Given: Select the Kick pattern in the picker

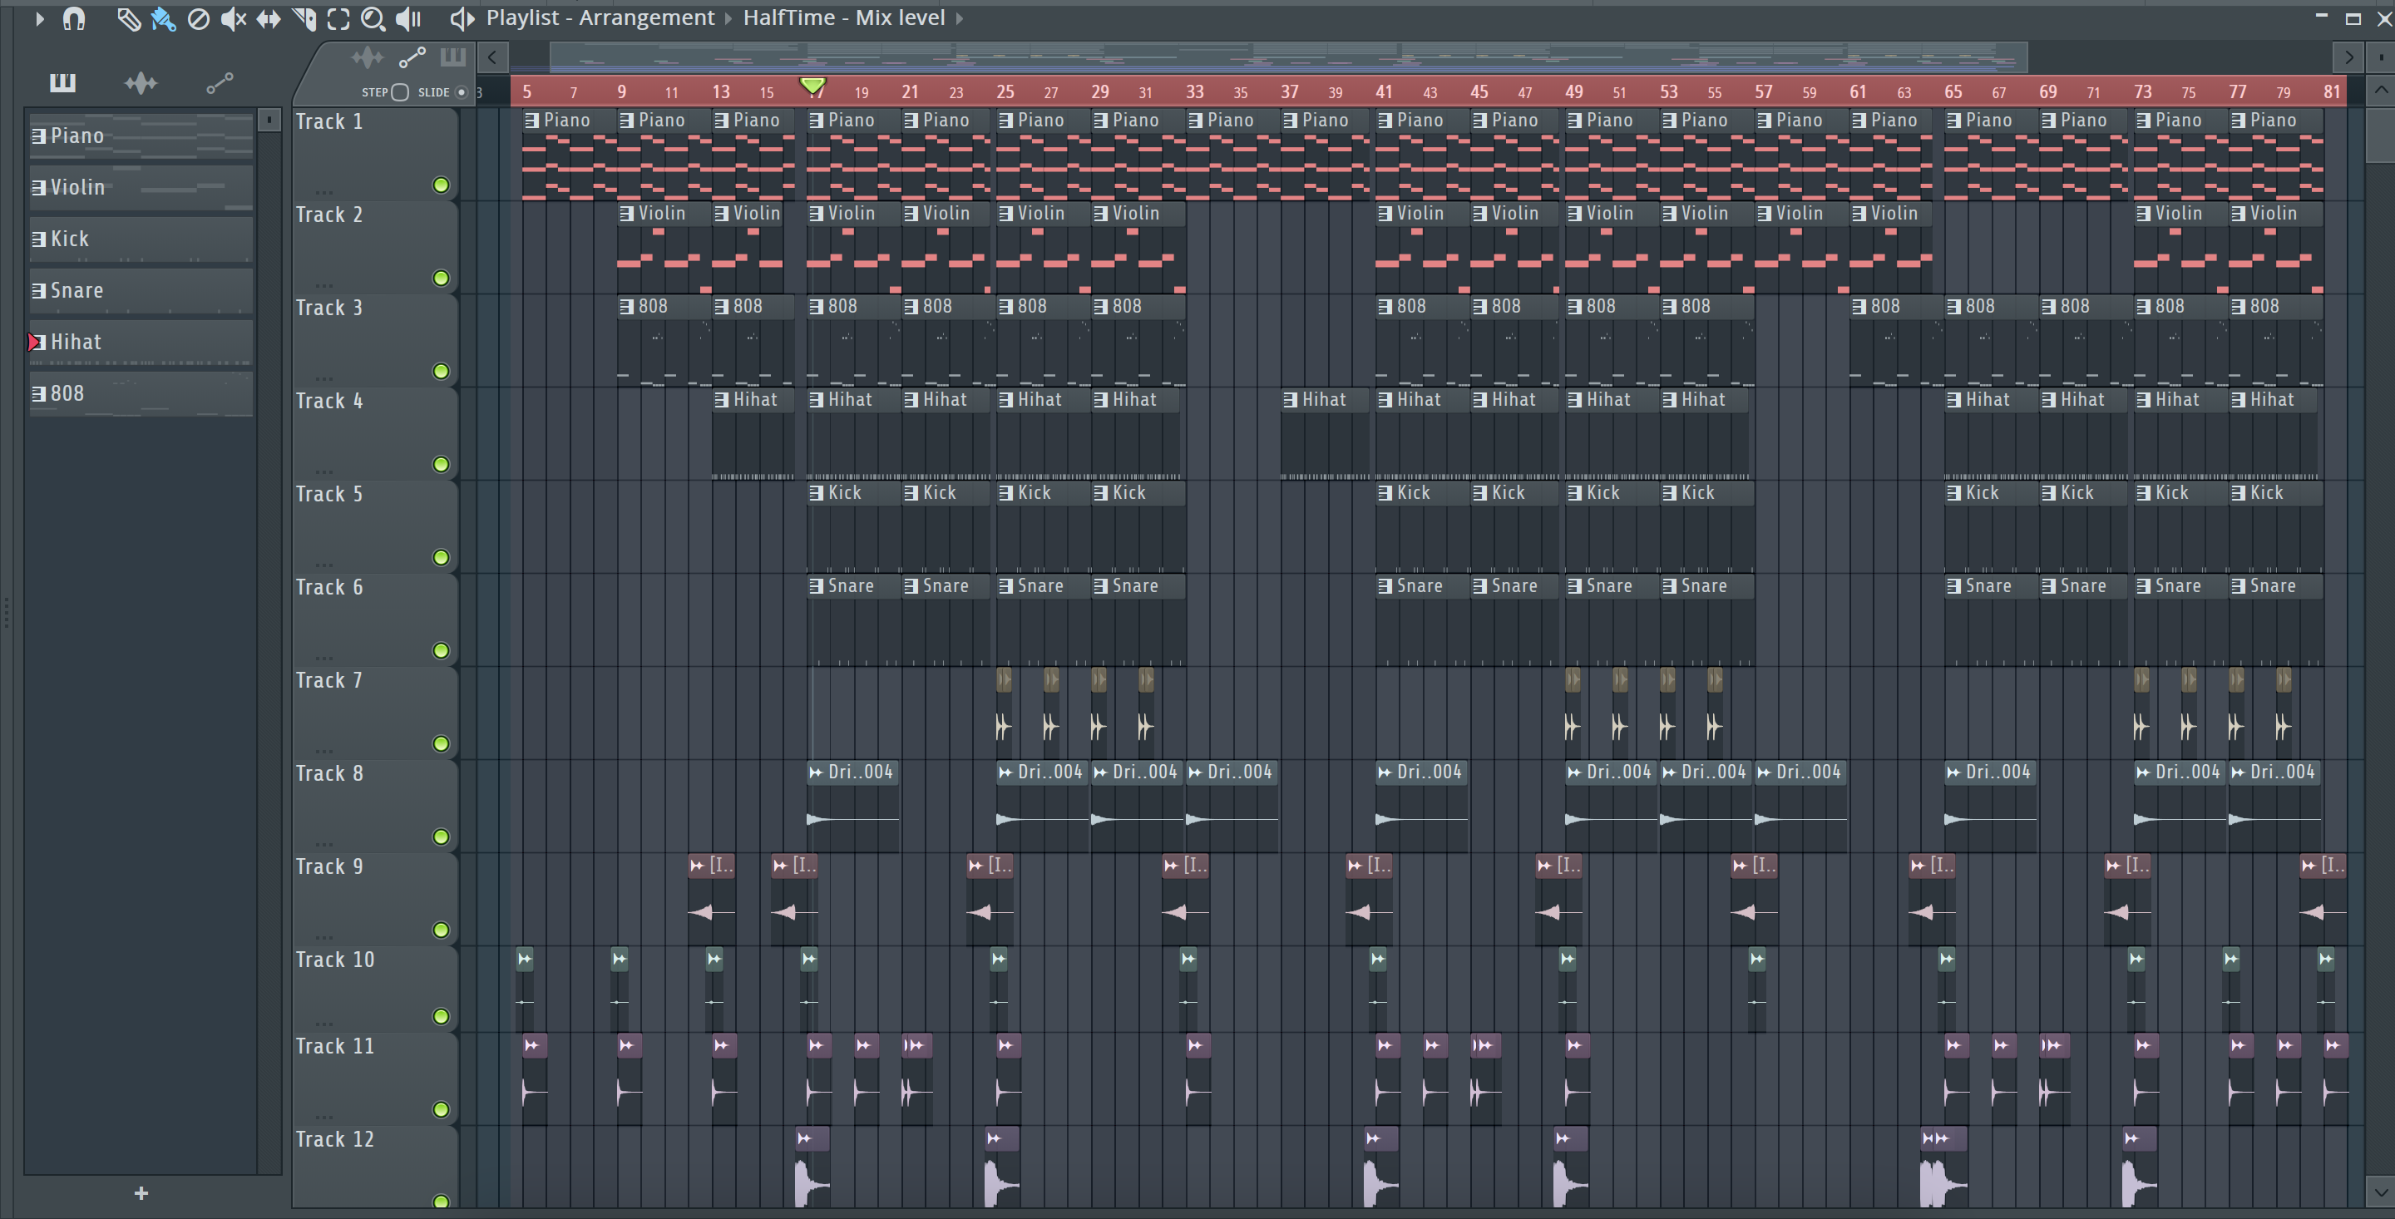Looking at the screenshot, I should 141,239.
